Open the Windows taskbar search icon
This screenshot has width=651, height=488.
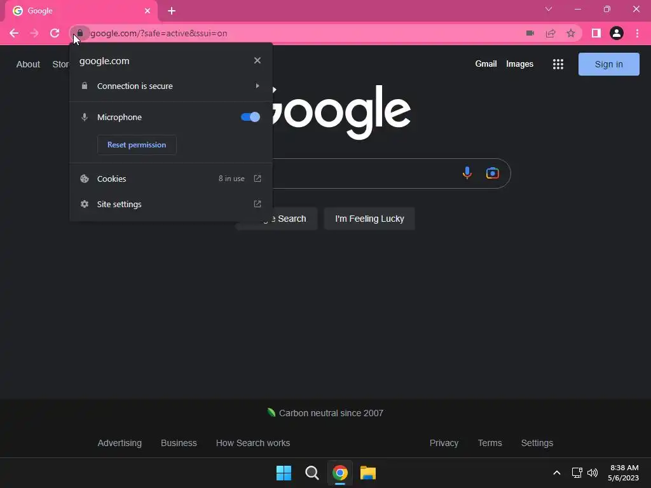(312, 473)
